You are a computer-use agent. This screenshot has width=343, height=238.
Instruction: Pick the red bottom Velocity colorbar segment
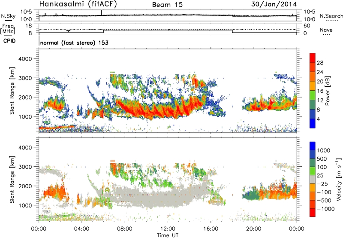click(313, 213)
